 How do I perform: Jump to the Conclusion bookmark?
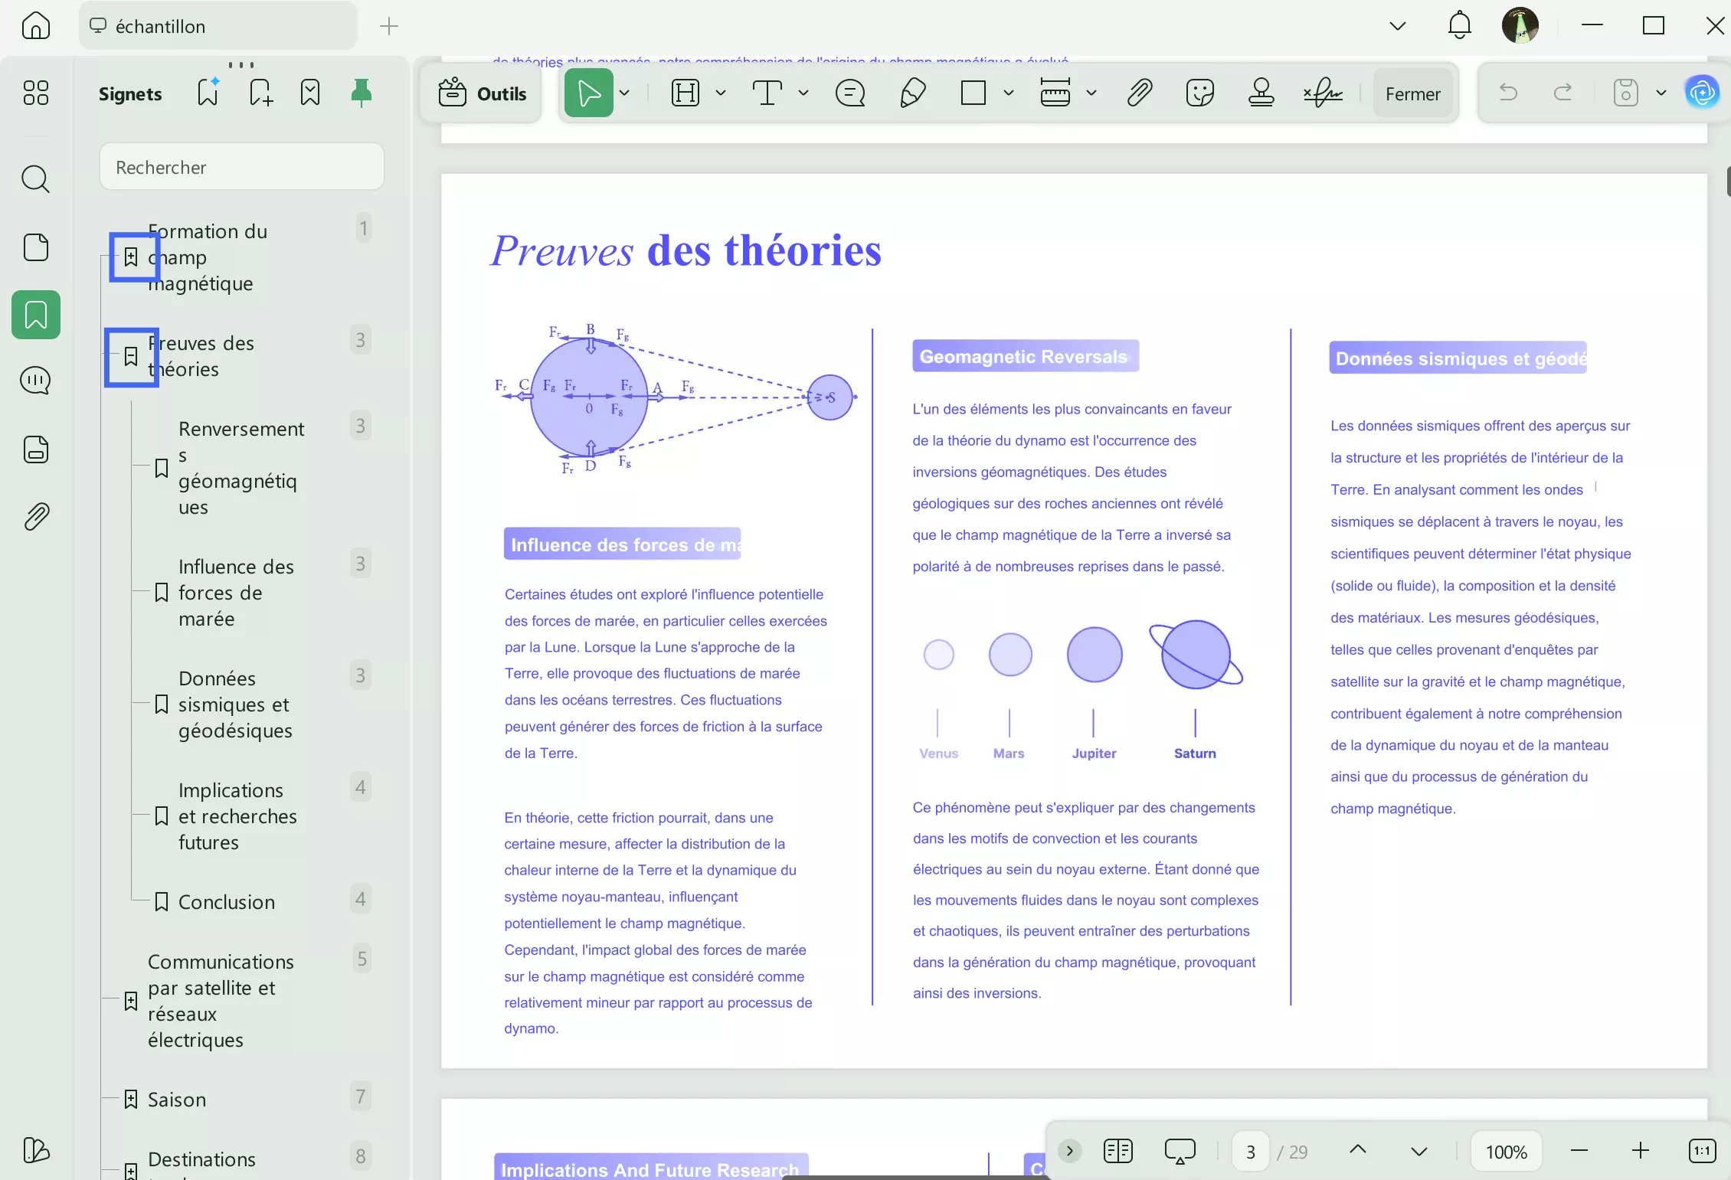pos(226,902)
